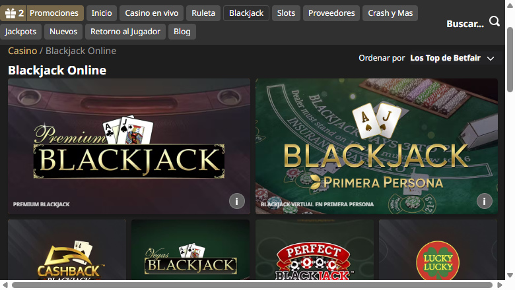Open the Vegas Blackjack game thumbnail
This screenshot has height=290, width=515.
(191, 250)
